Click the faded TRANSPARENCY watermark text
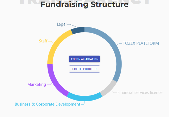 coord(84,2)
